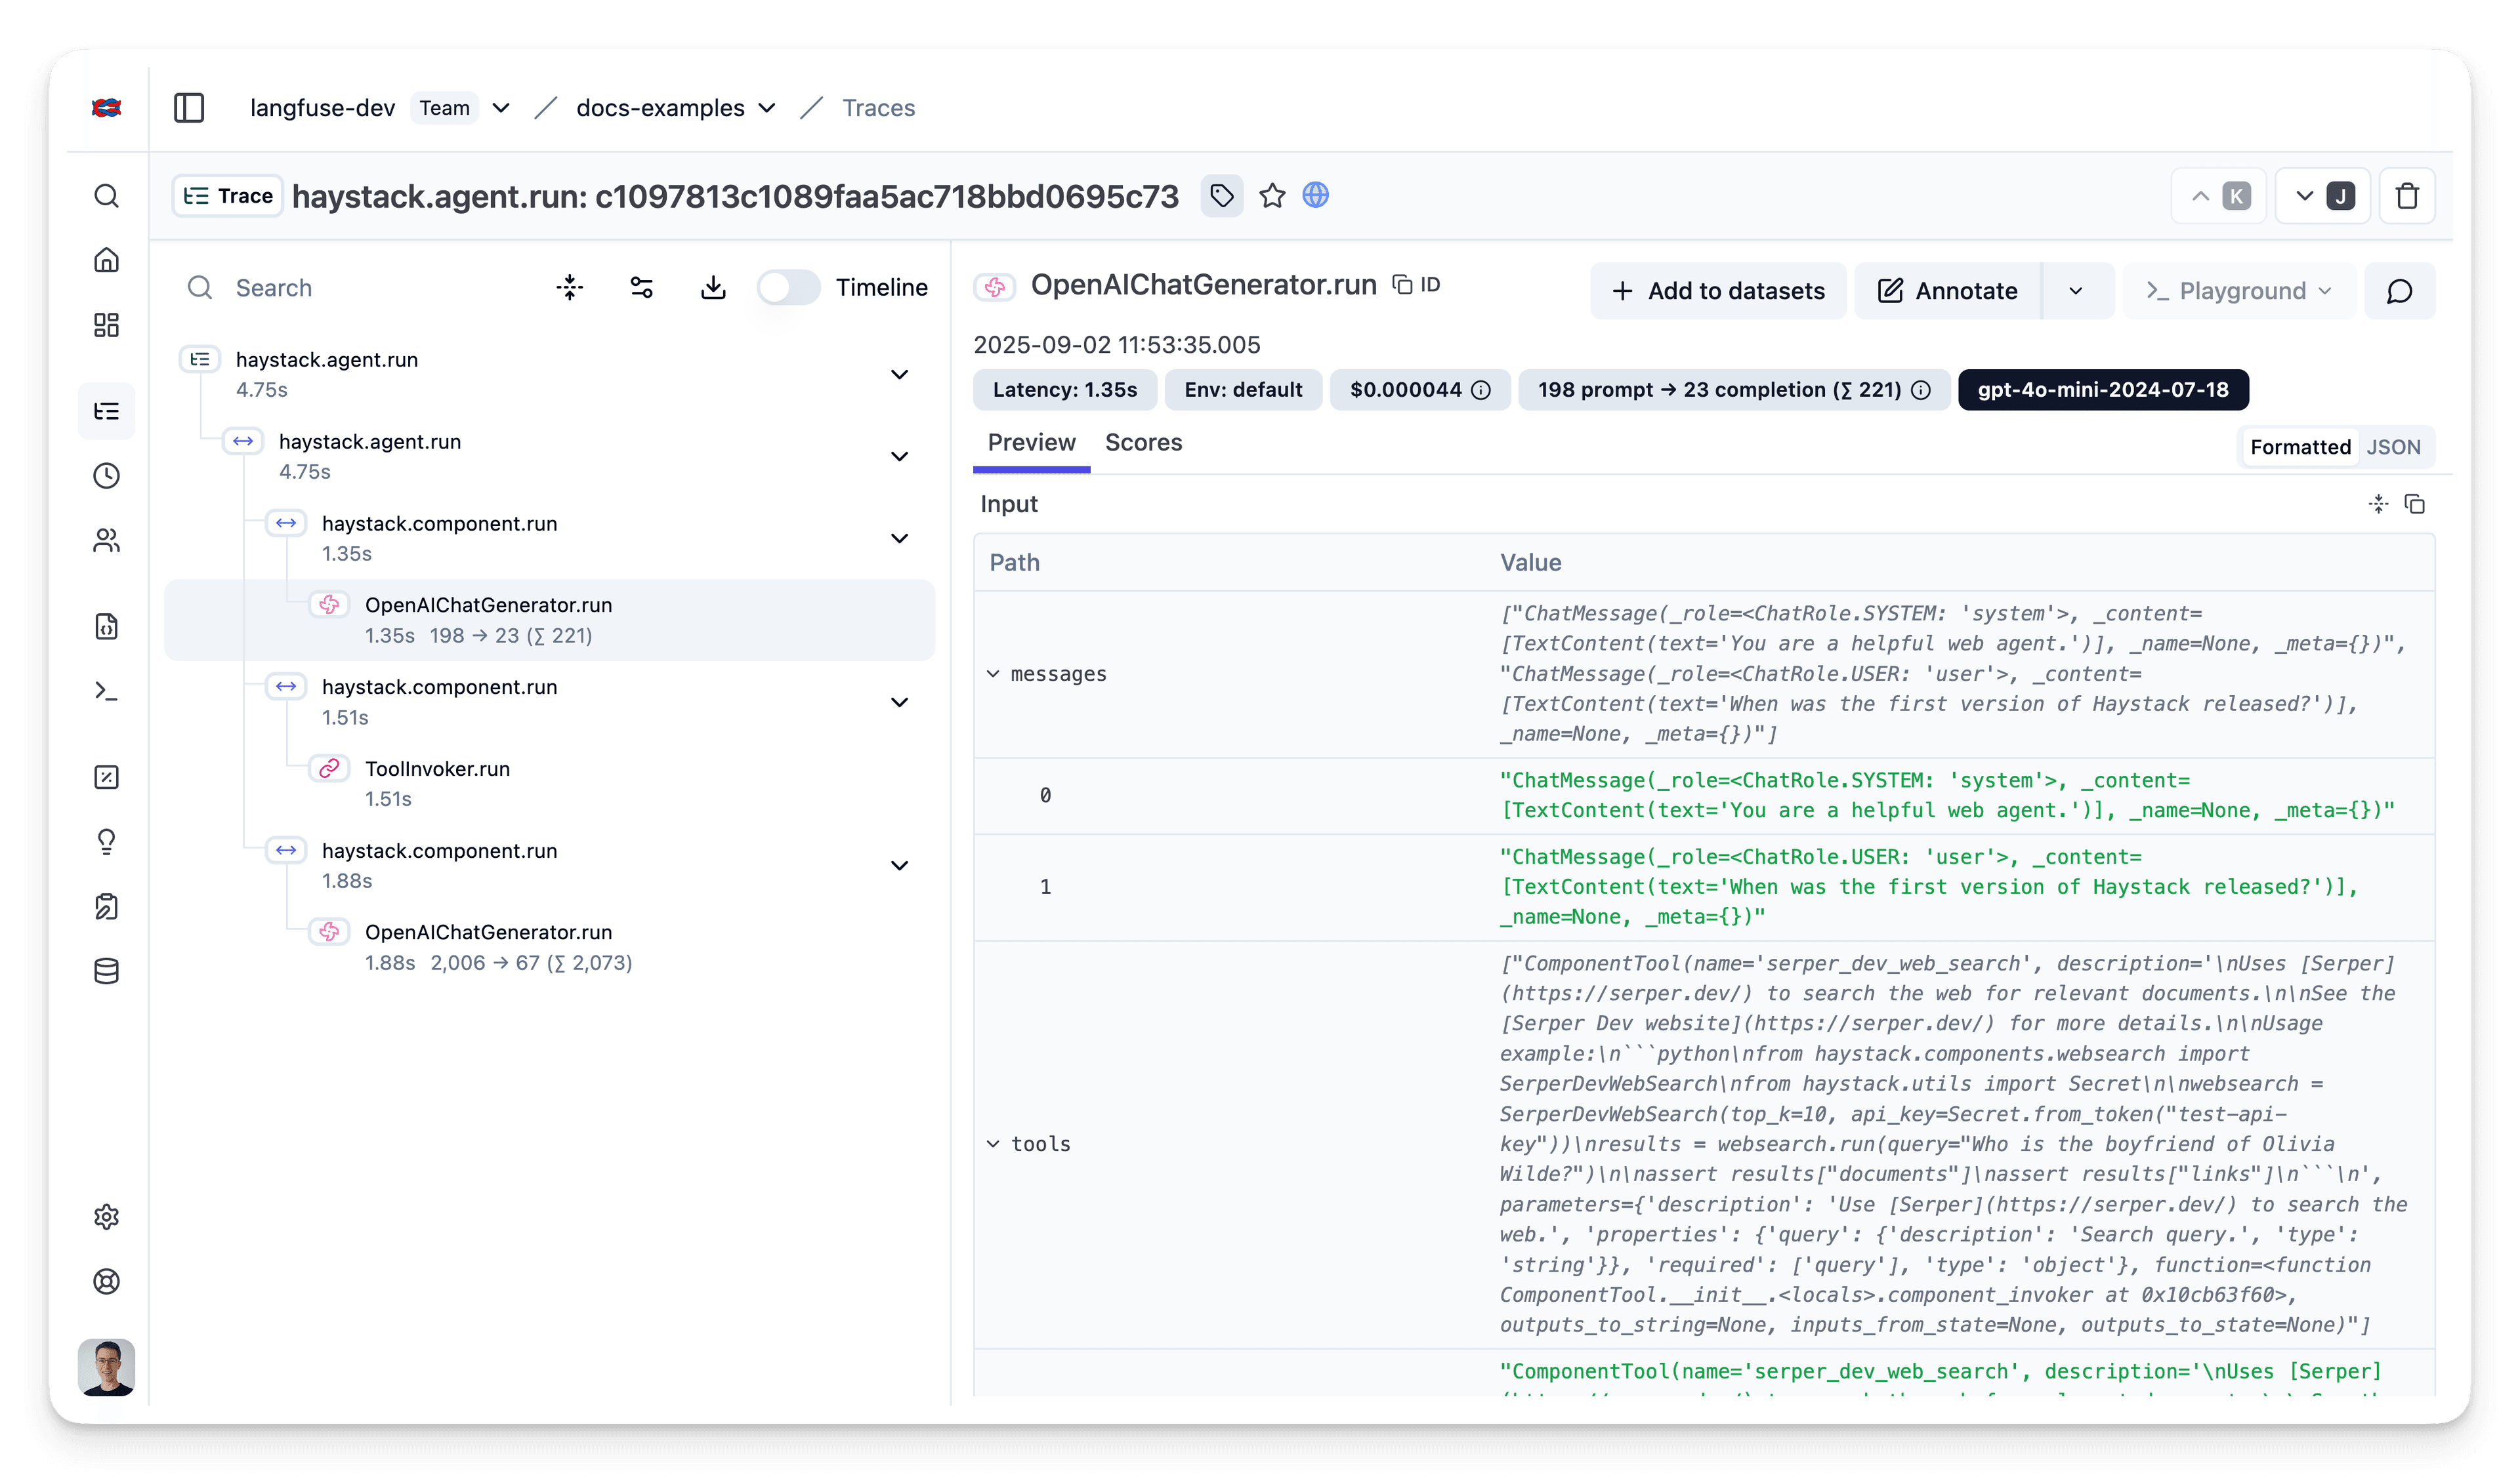2520x1473 pixels.
Task: Copy Input content with copy icon
Action: [x=2415, y=504]
